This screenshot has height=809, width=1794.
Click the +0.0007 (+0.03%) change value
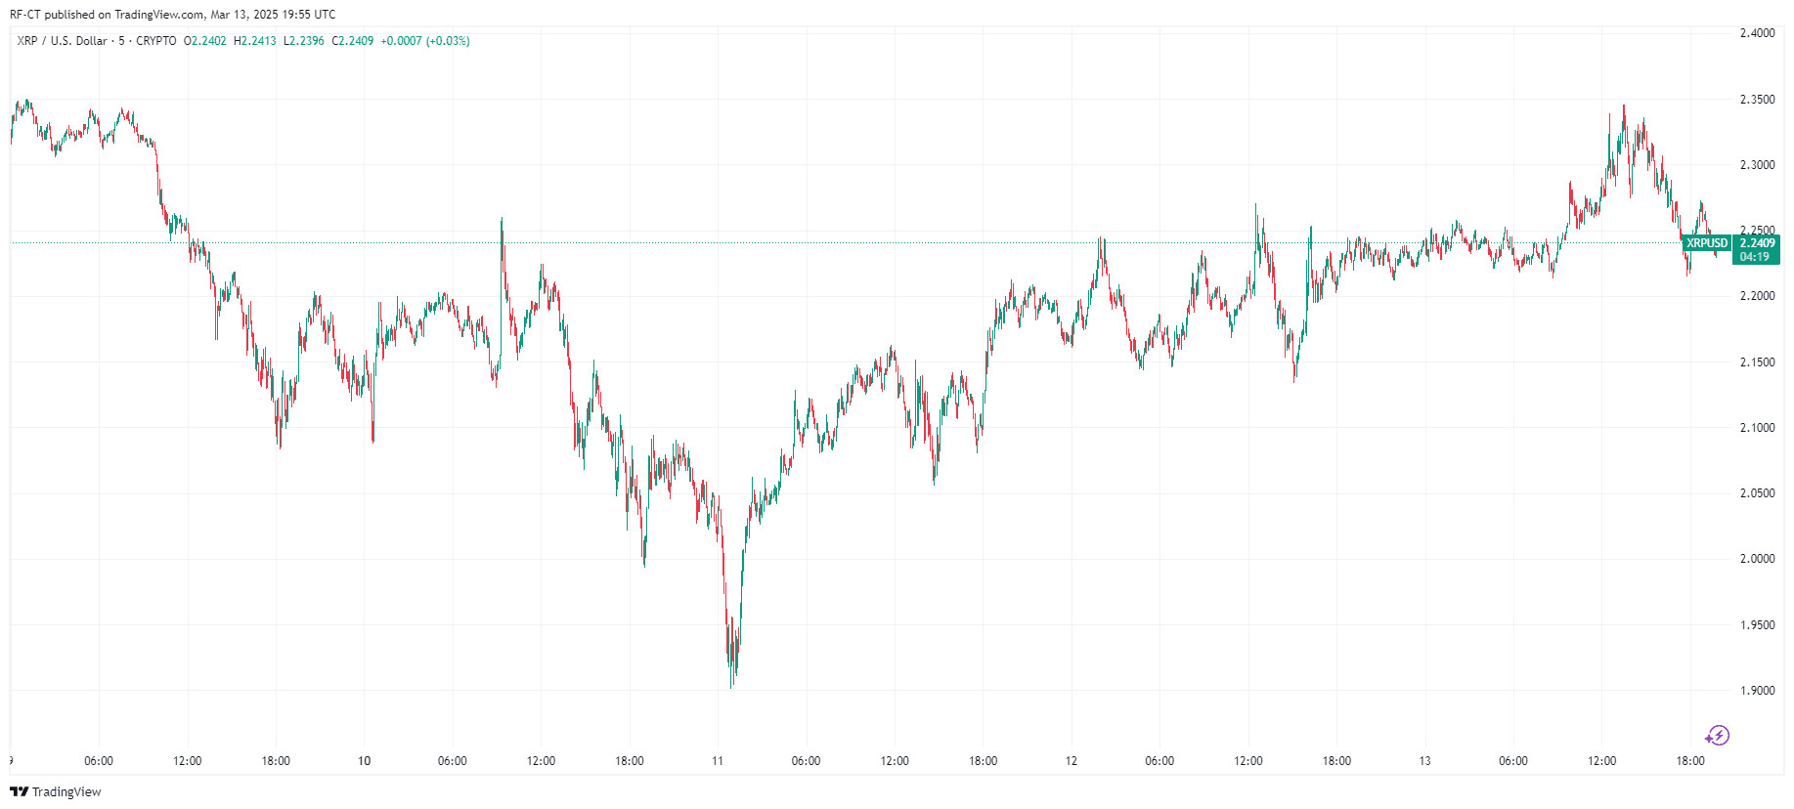point(425,41)
